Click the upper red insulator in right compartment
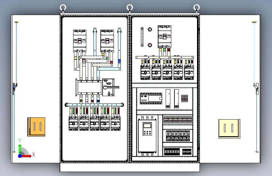The image size is (272, 176). click(150, 29)
